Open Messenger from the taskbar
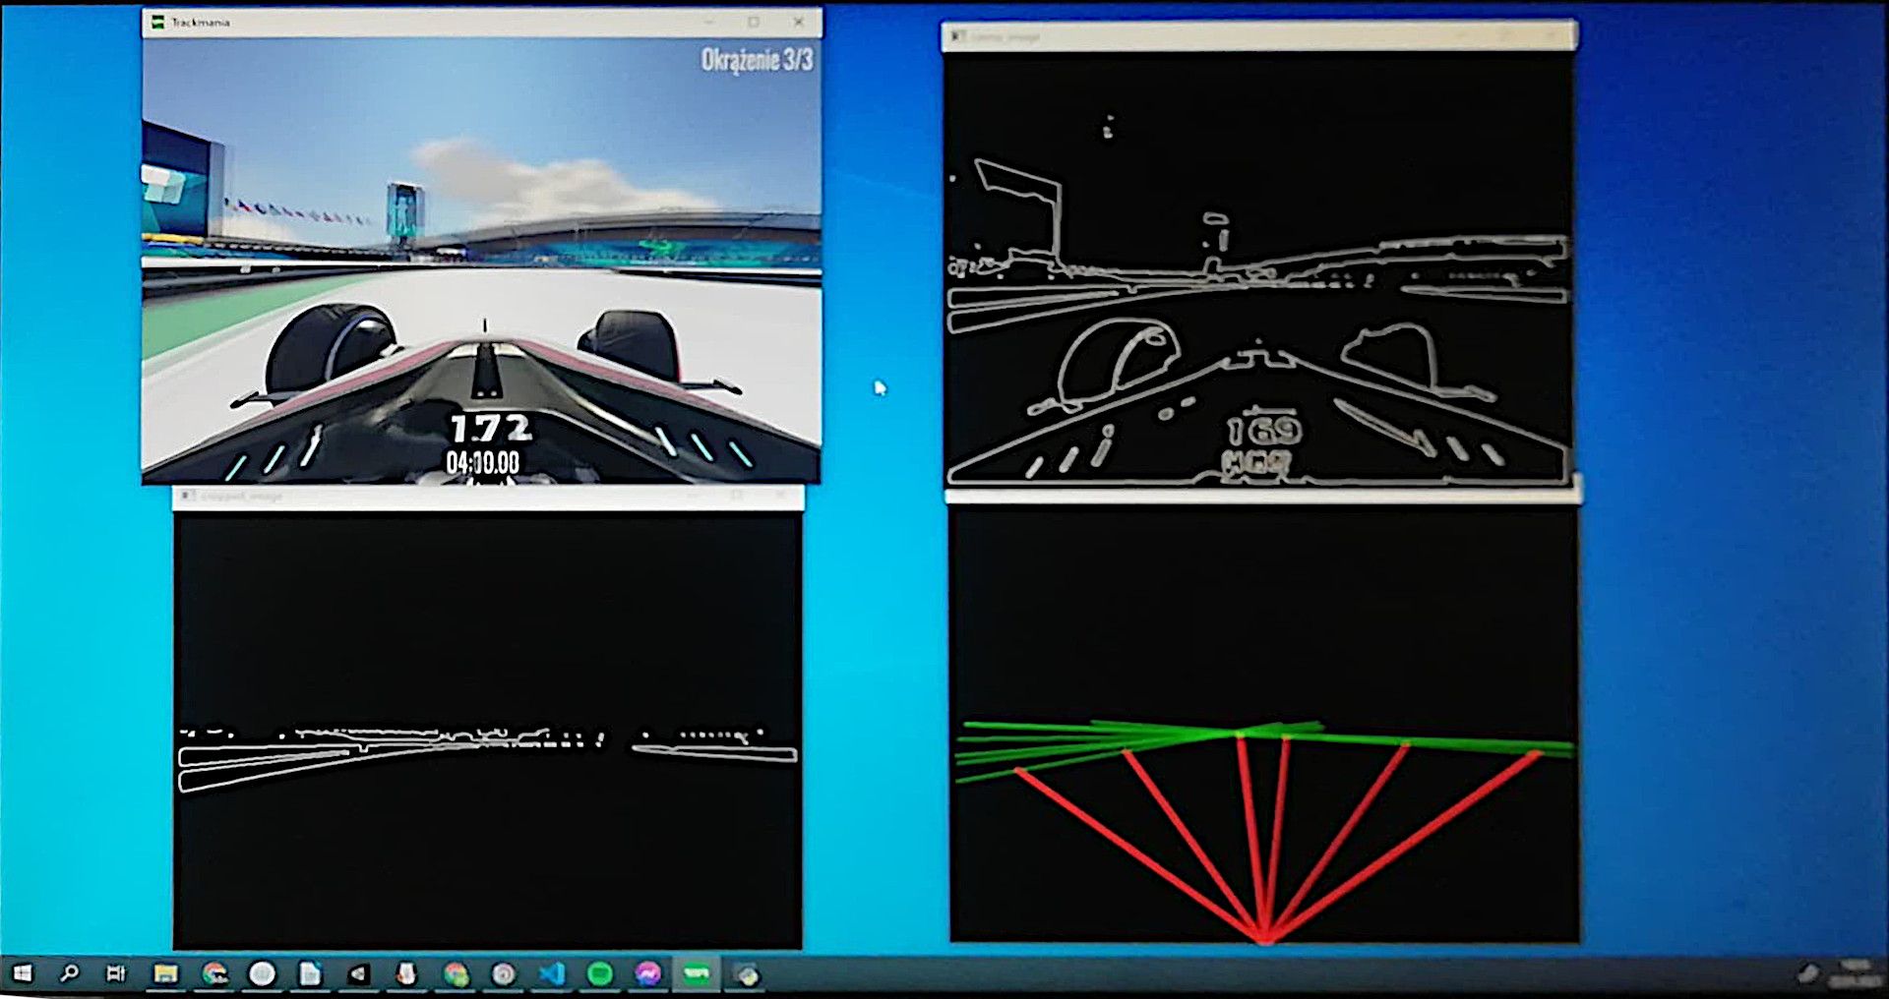 pos(648,973)
